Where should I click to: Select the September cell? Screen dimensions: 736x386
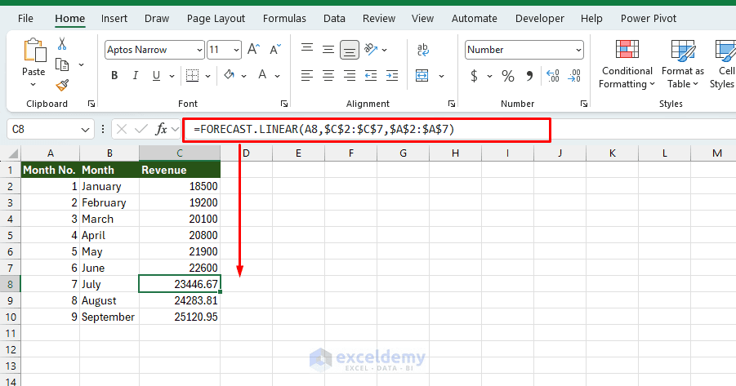point(109,317)
